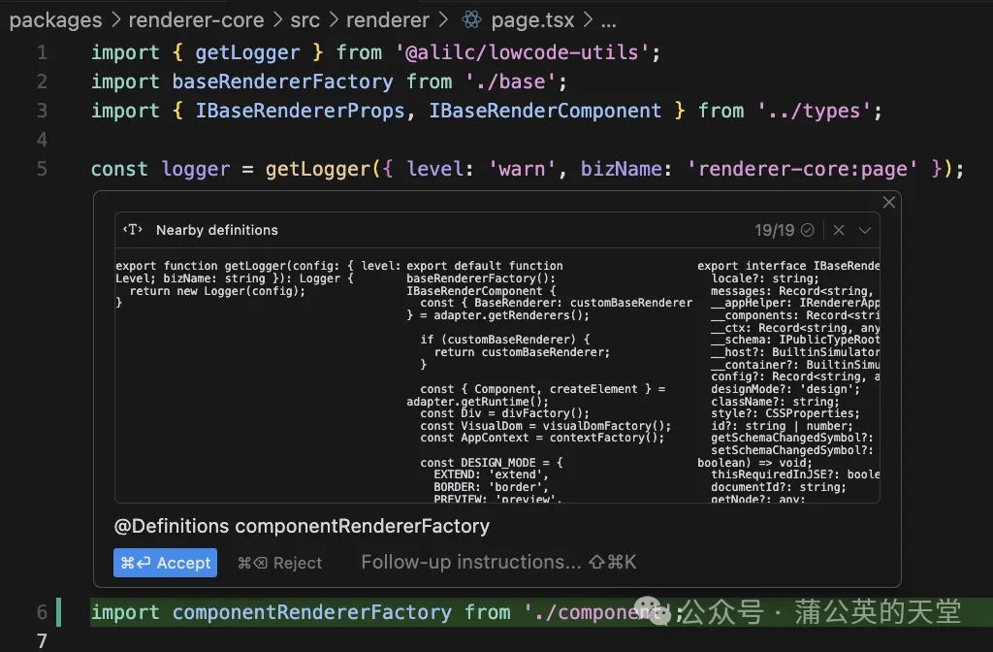
Task: Click 'documentId?: string;' in the interface snippet
Action: click(779, 487)
